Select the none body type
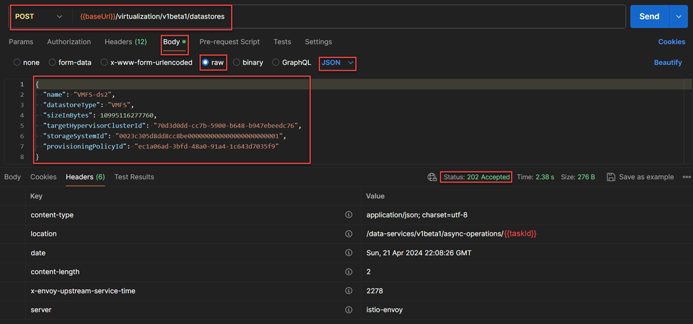 tap(17, 63)
